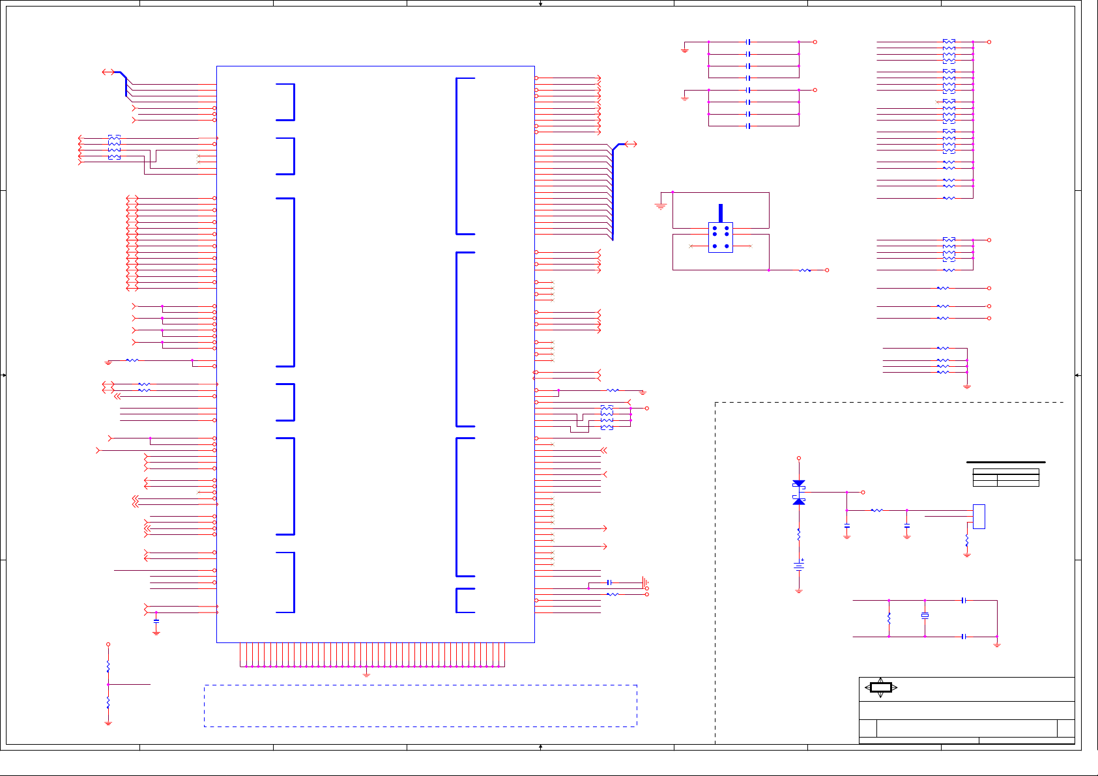Screen dimensions: 1098x776
Task: Select the six-dot jumper header symbol
Action: click(720, 237)
